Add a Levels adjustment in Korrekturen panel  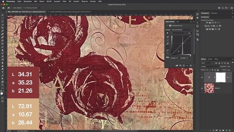(x=210, y=23)
